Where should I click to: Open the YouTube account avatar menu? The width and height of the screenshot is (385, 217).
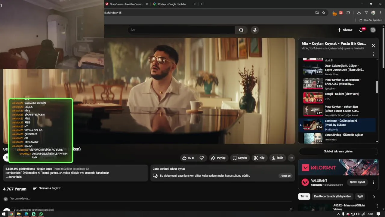pyautogui.click(x=373, y=30)
